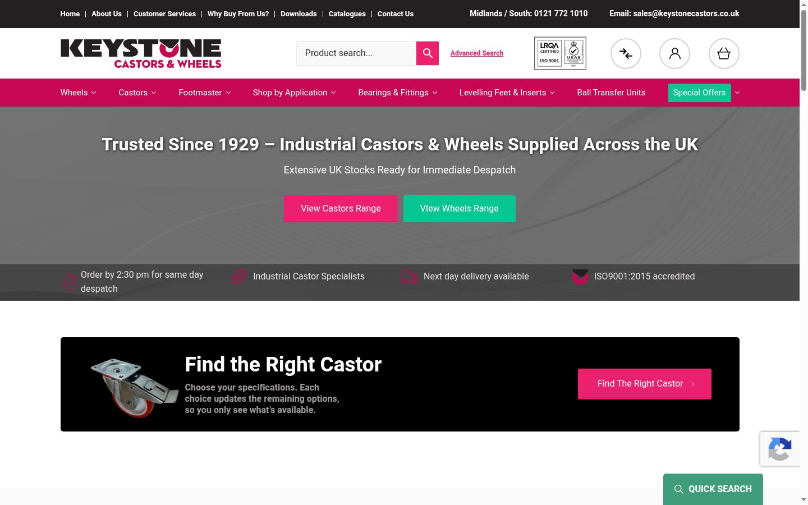
Task: Expand the Bearings & Fittings menu
Action: (x=397, y=93)
